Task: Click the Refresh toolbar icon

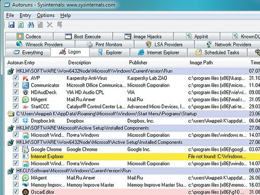Action: [21, 25]
